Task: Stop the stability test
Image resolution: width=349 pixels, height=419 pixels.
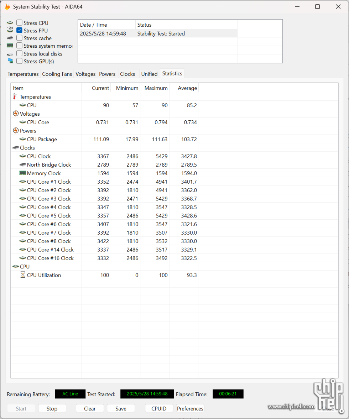Action: [52, 409]
